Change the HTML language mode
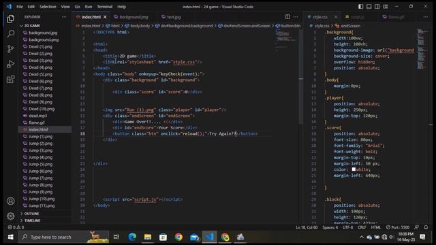 tap(375, 227)
